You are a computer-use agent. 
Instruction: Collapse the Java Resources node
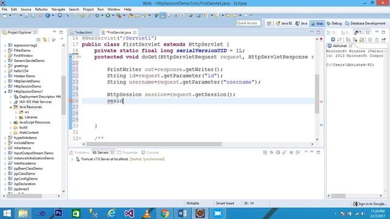(11, 107)
